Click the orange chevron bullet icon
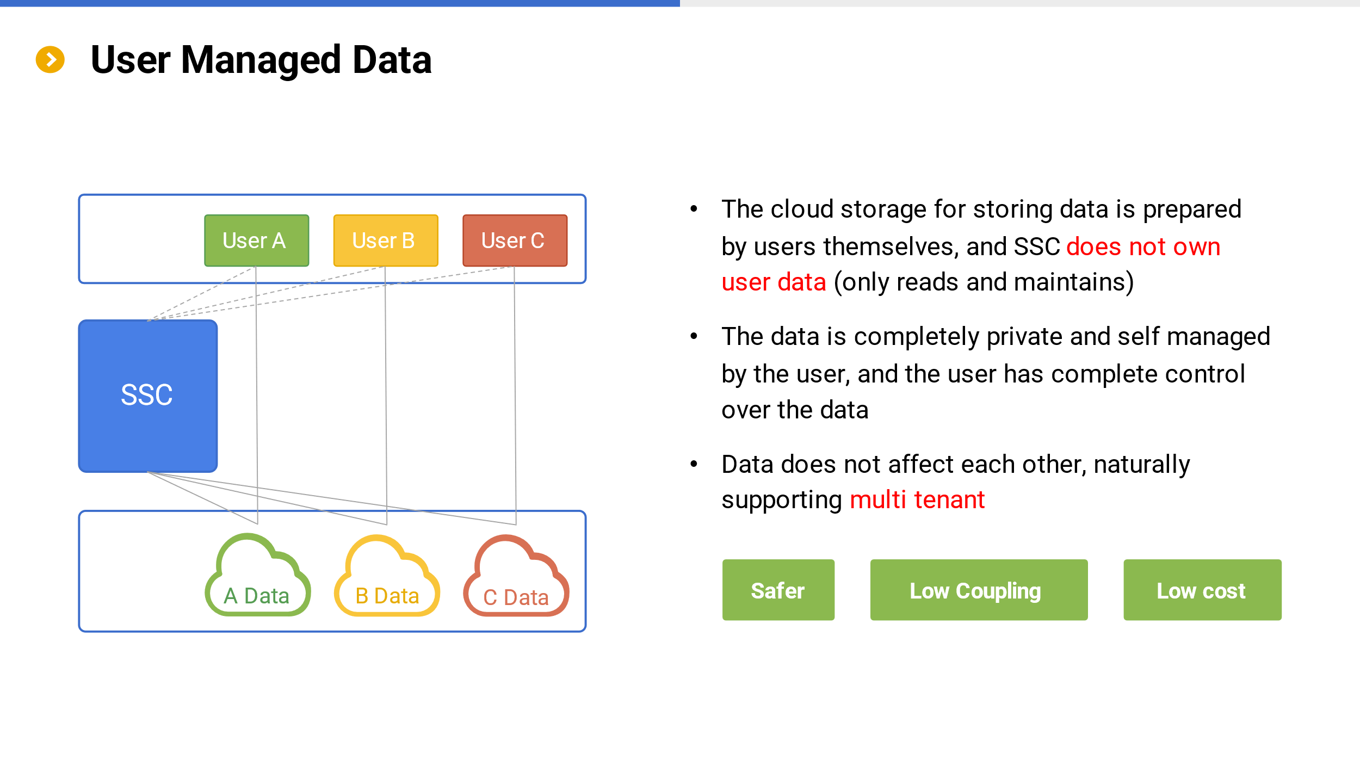The width and height of the screenshot is (1360, 765). tap(50, 59)
